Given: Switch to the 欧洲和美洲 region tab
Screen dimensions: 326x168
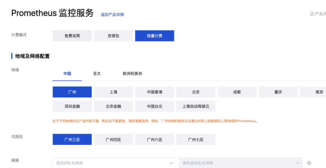Looking at the screenshot, I should pyautogui.click(x=133, y=74).
